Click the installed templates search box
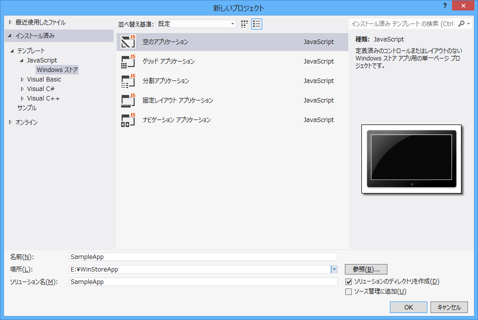This screenshot has width=478, height=320. click(x=403, y=23)
